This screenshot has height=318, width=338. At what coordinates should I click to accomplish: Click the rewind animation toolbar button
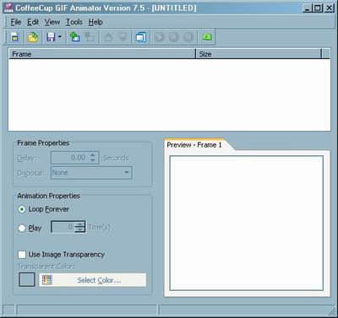point(188,37)
